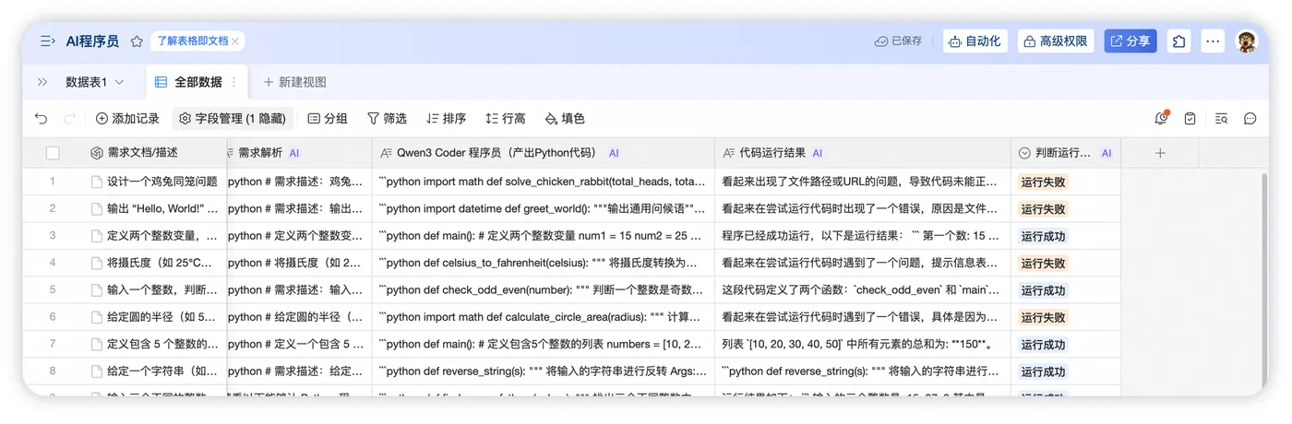
Task: Click the celsius_to_fahrenheit code cell
Action: tap(544, 263)
